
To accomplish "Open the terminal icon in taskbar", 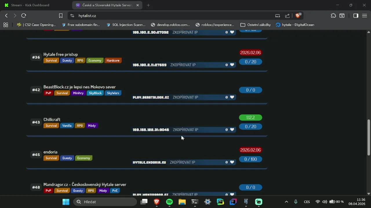I will (195, 202).
